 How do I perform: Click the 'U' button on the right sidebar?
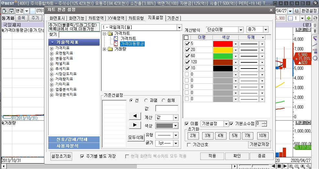(x=315, y=26)
